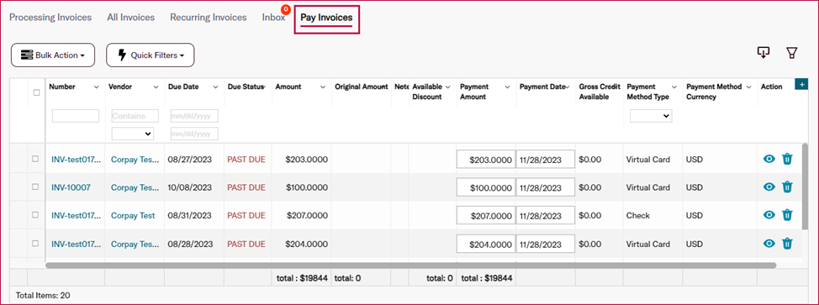Edit the $100.0000 payment amount field
Viewport: 819px width, 305px height.
point(486,187)
